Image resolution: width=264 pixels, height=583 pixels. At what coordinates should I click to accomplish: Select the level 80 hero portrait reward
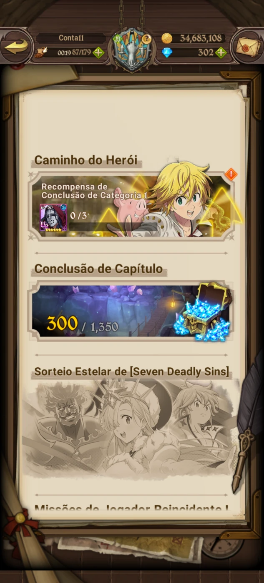click(53, 217)
